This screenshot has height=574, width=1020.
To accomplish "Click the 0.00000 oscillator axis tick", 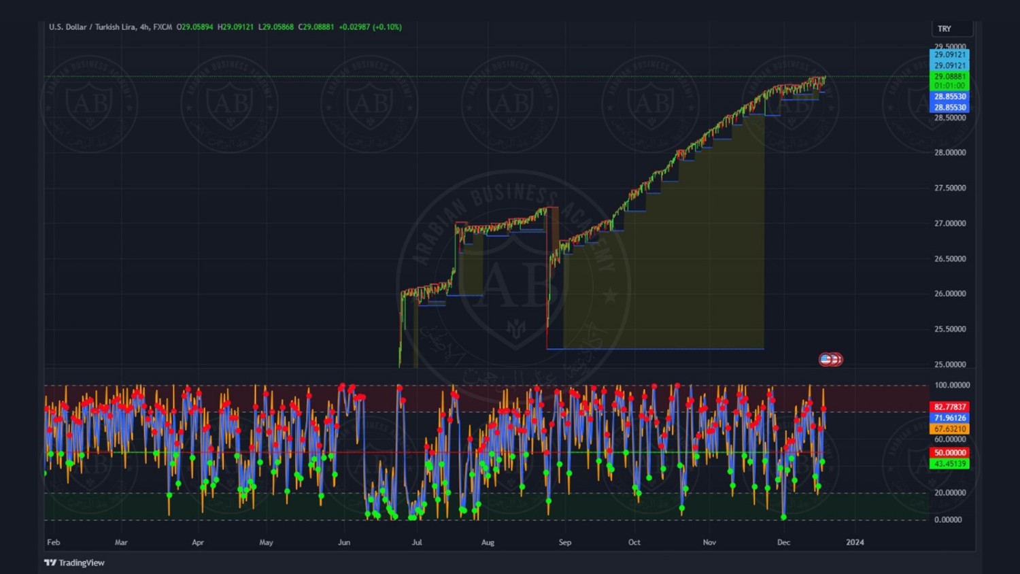I will tap(948, 520).
